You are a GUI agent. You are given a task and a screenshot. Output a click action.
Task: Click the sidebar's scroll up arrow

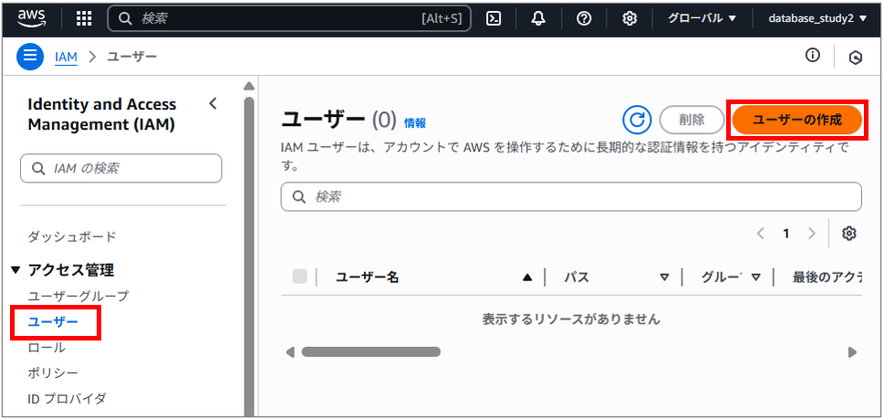click(x=249, y=87)
